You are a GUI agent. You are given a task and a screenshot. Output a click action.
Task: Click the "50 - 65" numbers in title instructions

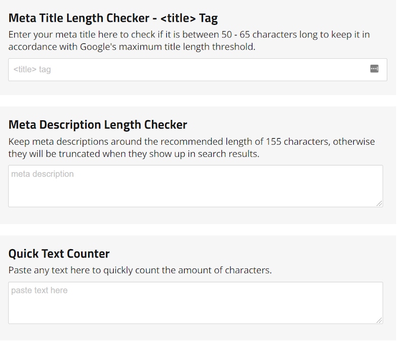pos(236,34)
